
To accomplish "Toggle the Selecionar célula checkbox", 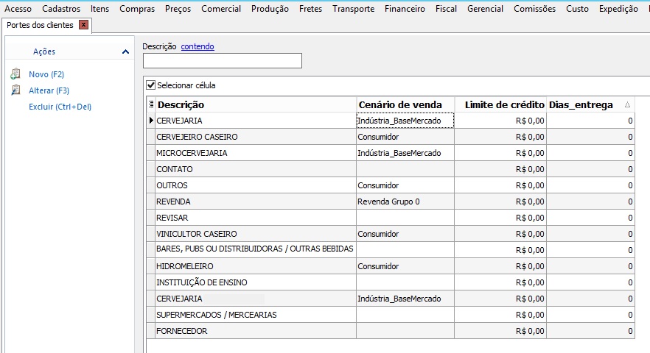I will coord(151,85).
